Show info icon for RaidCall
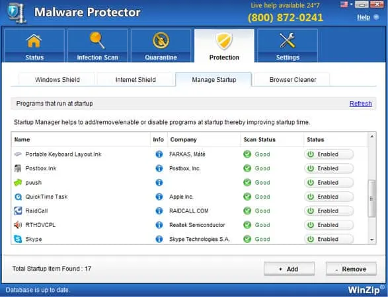Viewport: 388px width, 297px height. 159,211
